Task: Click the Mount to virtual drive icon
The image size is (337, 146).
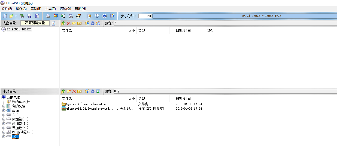Action: tap(71, 16)
